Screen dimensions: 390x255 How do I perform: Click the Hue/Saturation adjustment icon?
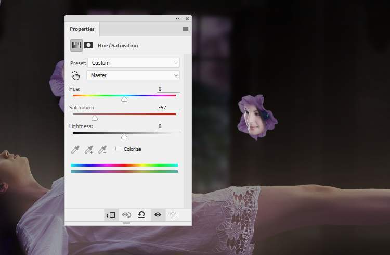tap(76, 45)
